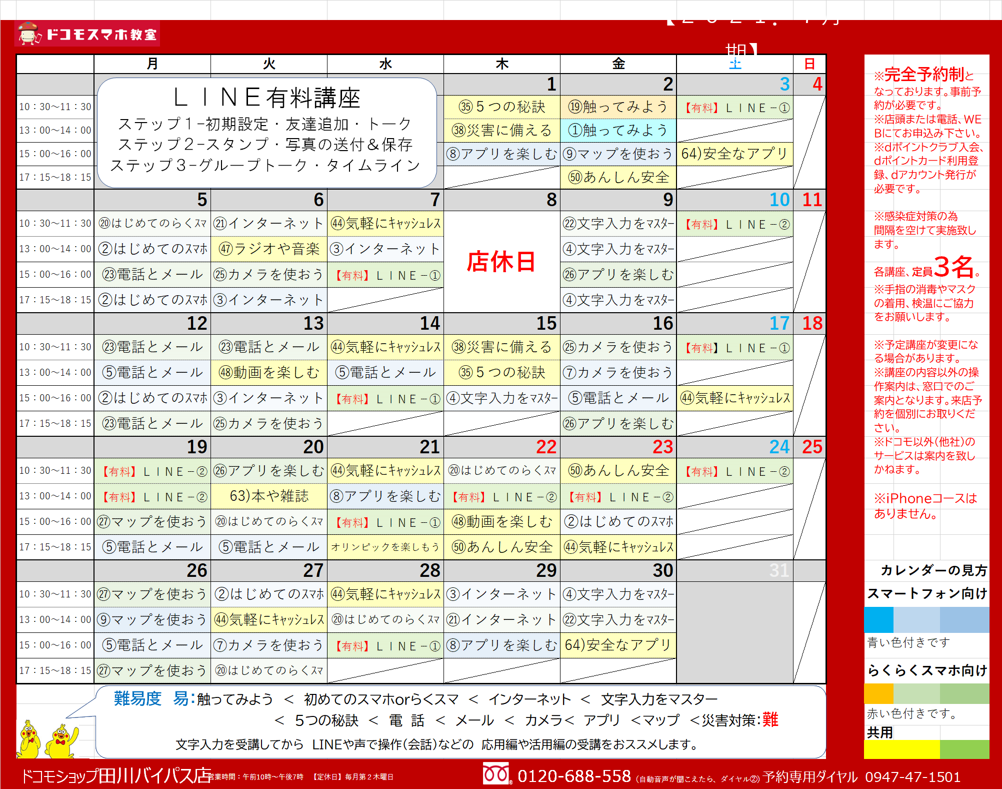Click the 日 Sunday column header
This screenshot has height=789, width=1002.
(809, 64)
